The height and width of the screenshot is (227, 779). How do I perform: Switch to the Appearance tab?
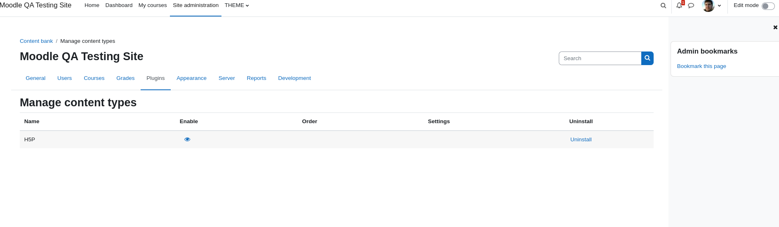pyautogui.click(x=191, y=78)
